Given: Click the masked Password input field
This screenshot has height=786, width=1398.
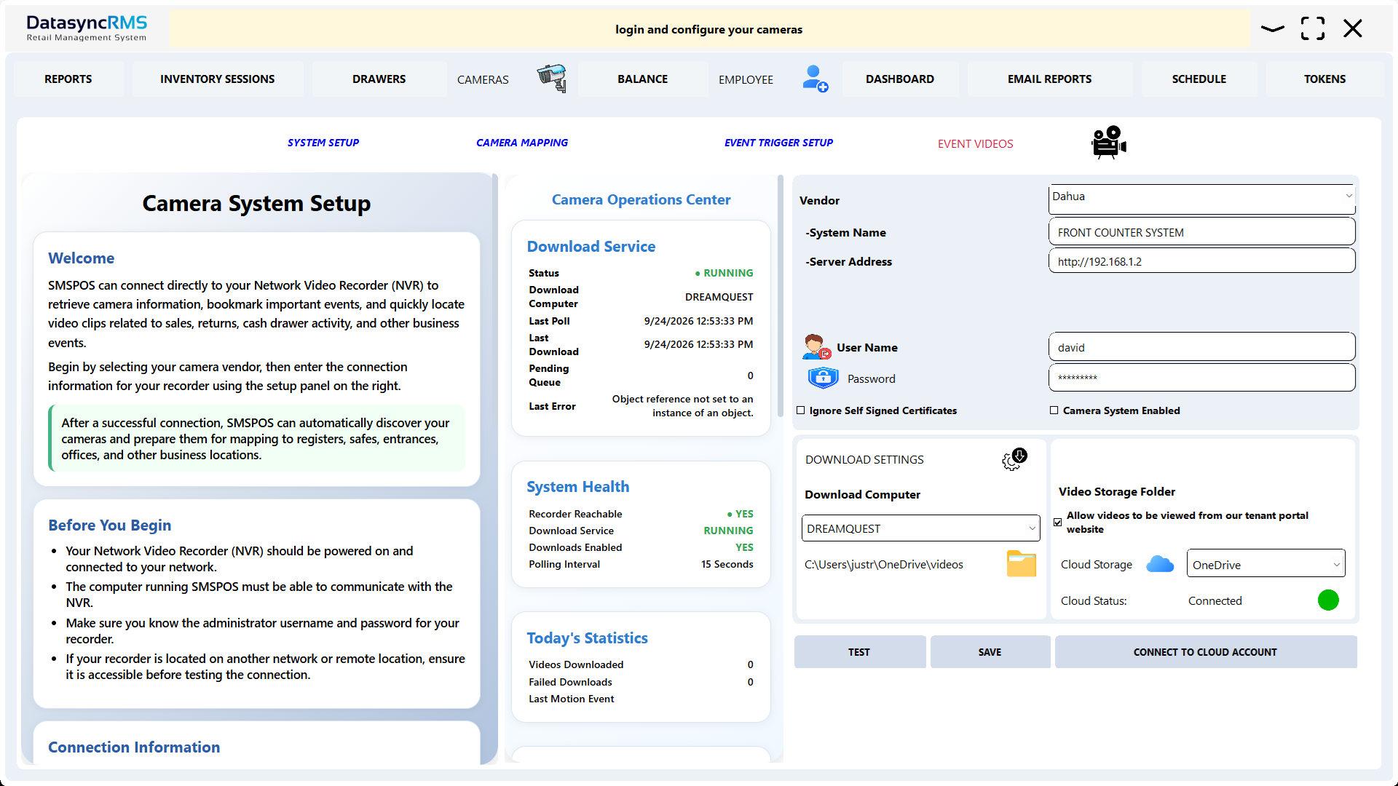Looking at the screenshot, I should point(1201,378).
